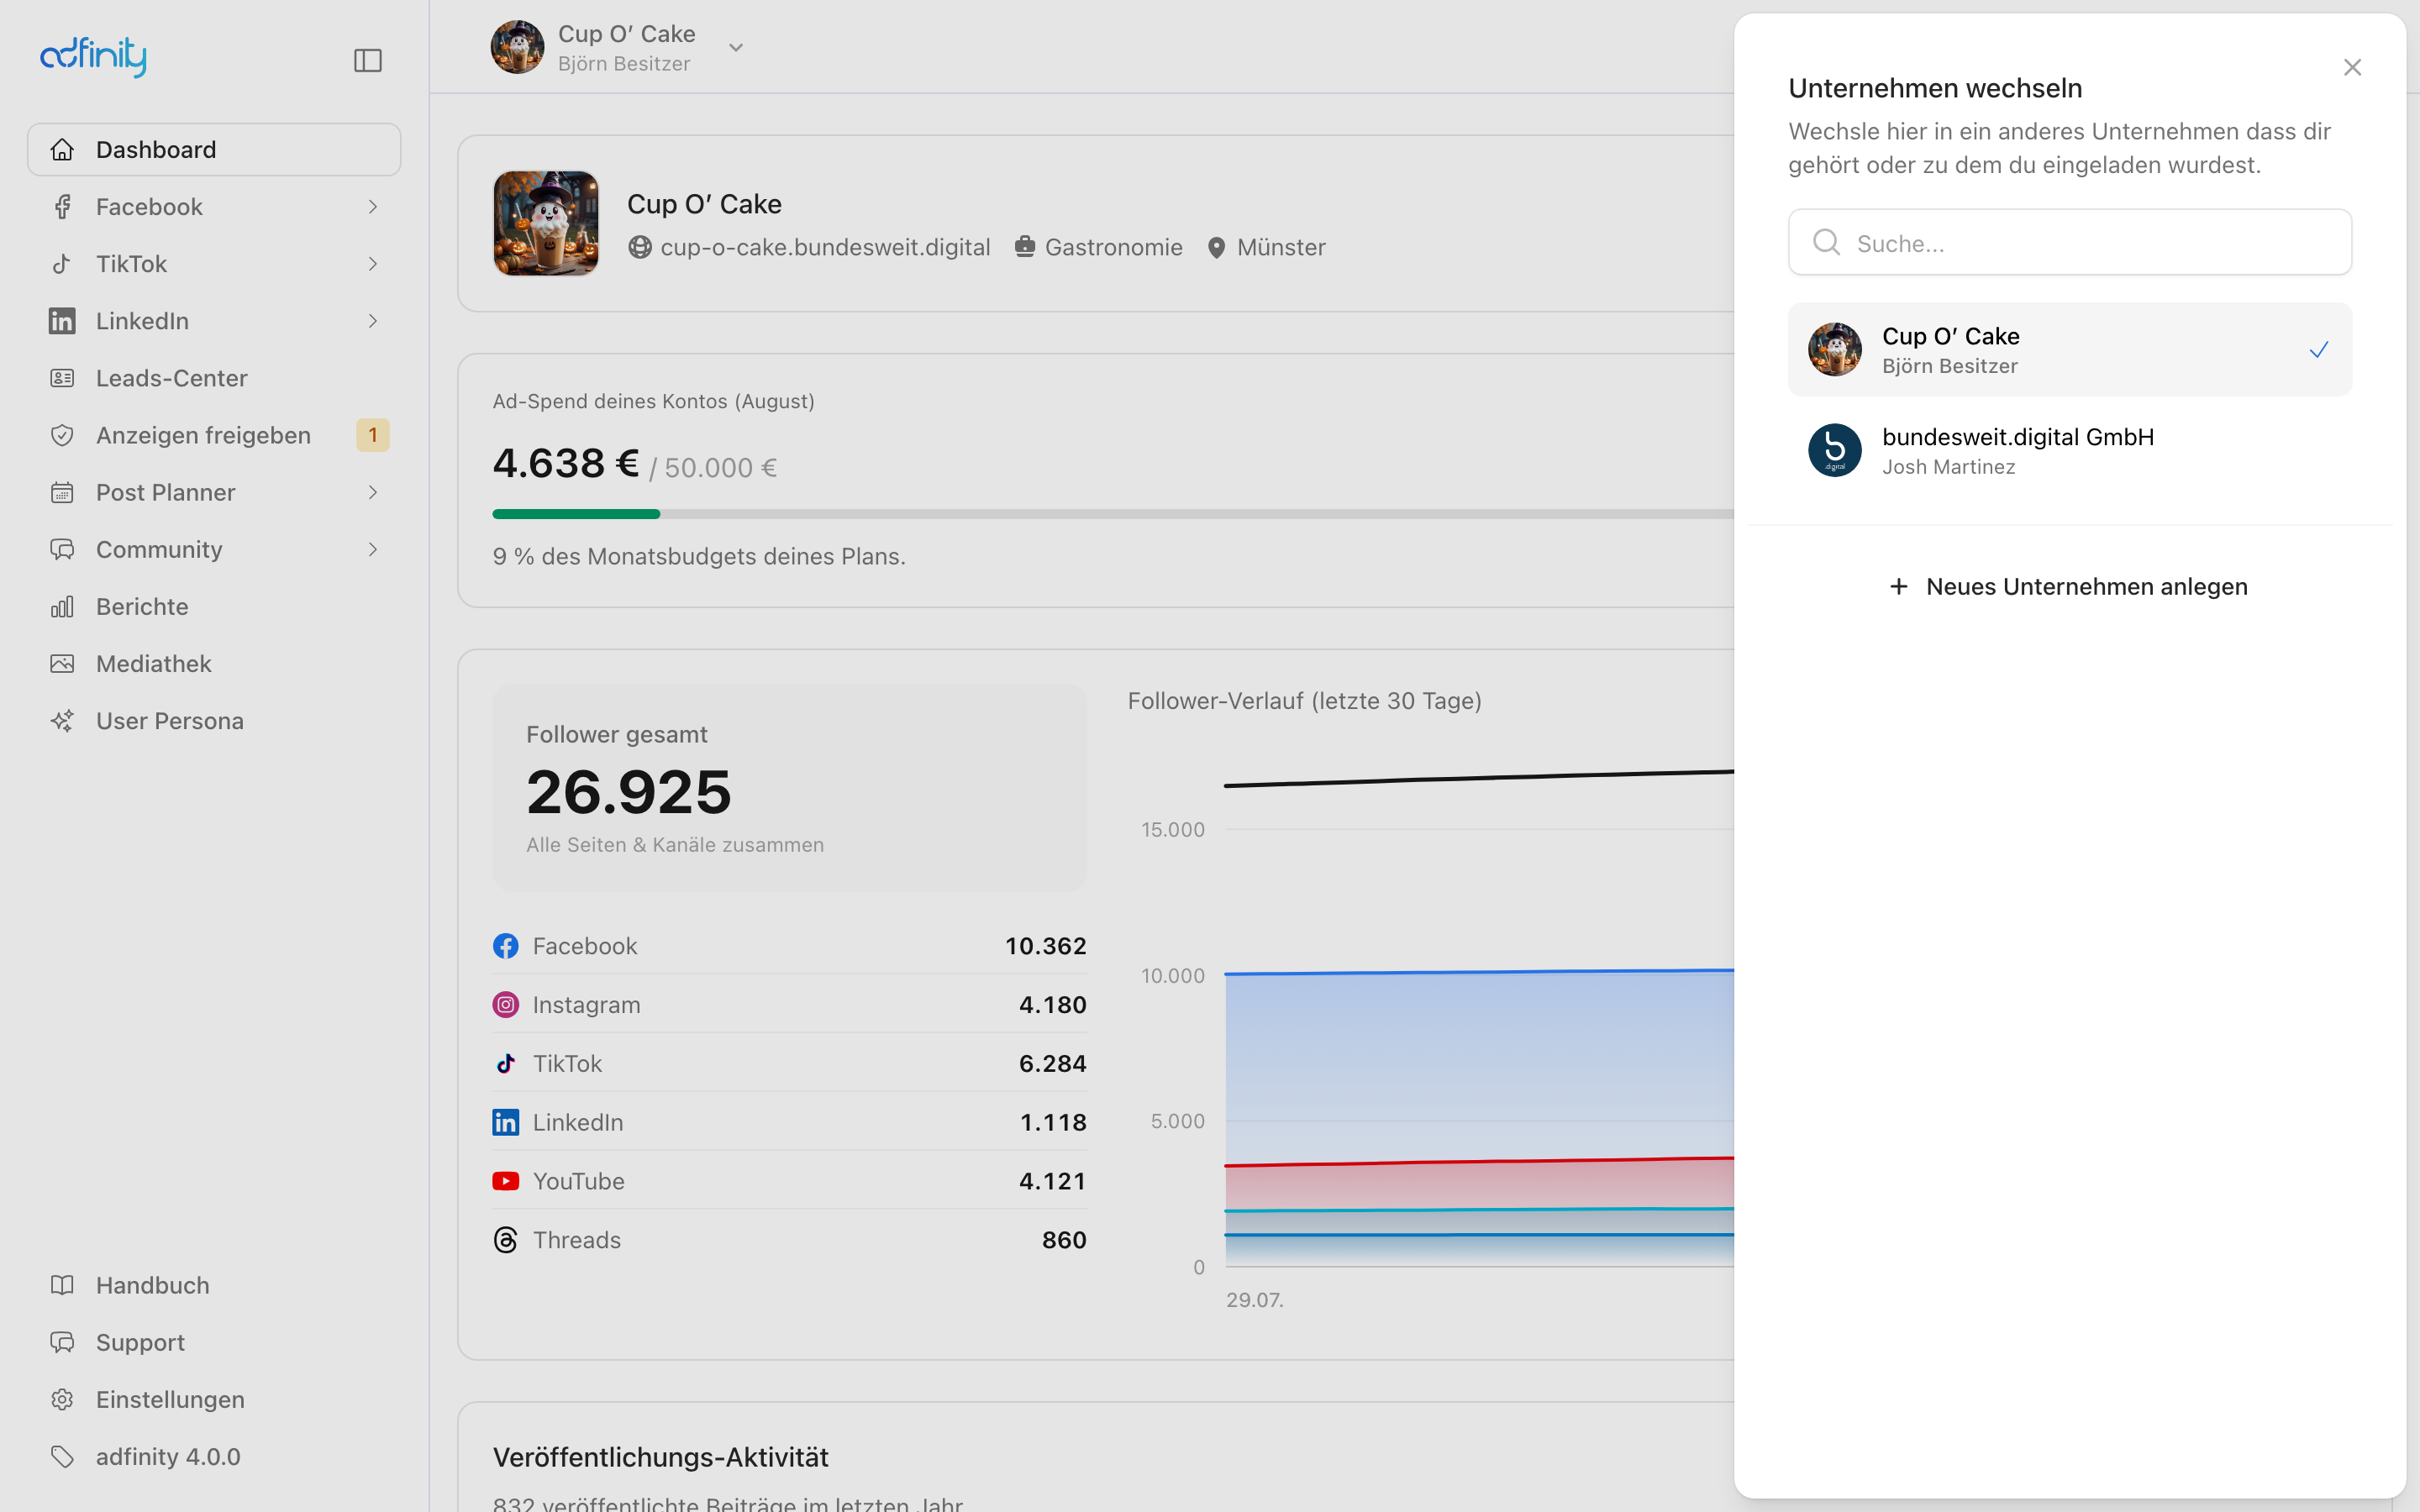The height and width of the screenshot is (1512, 2420).
Task: Click the adfinity logo
Action: tap(93, 56)
